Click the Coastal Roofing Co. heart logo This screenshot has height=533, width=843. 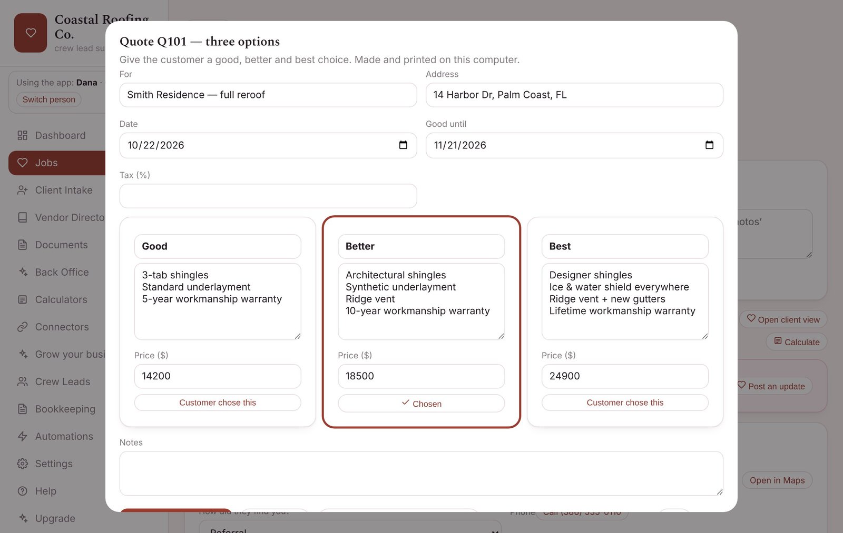[31, 33]
